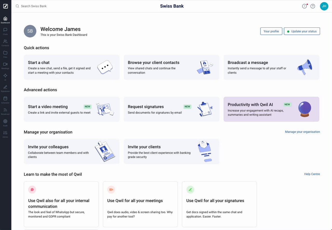Image resolution: width=332 pixels, height=230 pixels.
Task: Click the alert notification icon
Action: (x=305, y=6)
